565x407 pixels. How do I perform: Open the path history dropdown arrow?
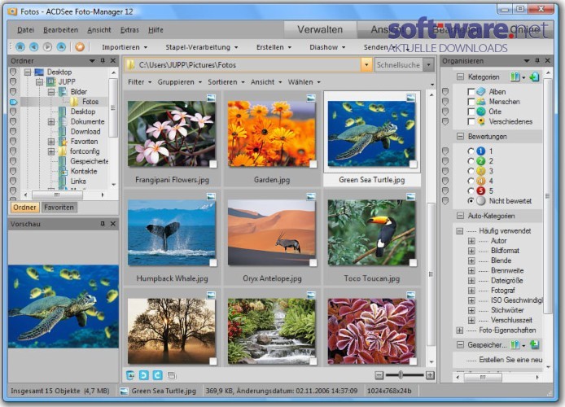click(x=366, y=65)
